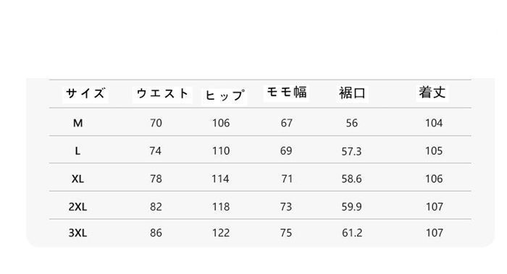This screenshot has height=274, width=507.
Task: Select waist value 86 in 3XL row
Action: 156,233
